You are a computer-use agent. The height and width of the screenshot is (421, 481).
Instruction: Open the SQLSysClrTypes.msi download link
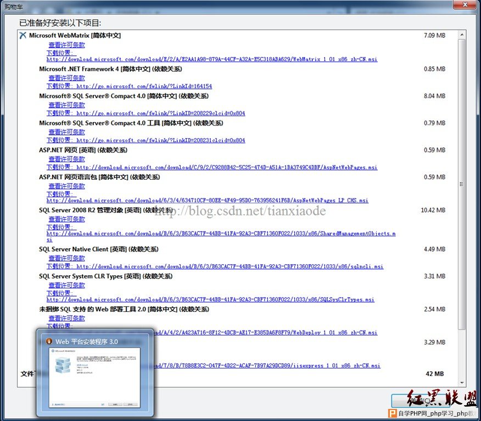coord(210,299)
